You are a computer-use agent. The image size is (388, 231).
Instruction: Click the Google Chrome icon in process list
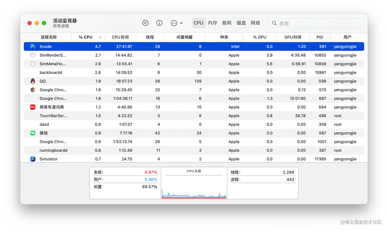[33, 90]
